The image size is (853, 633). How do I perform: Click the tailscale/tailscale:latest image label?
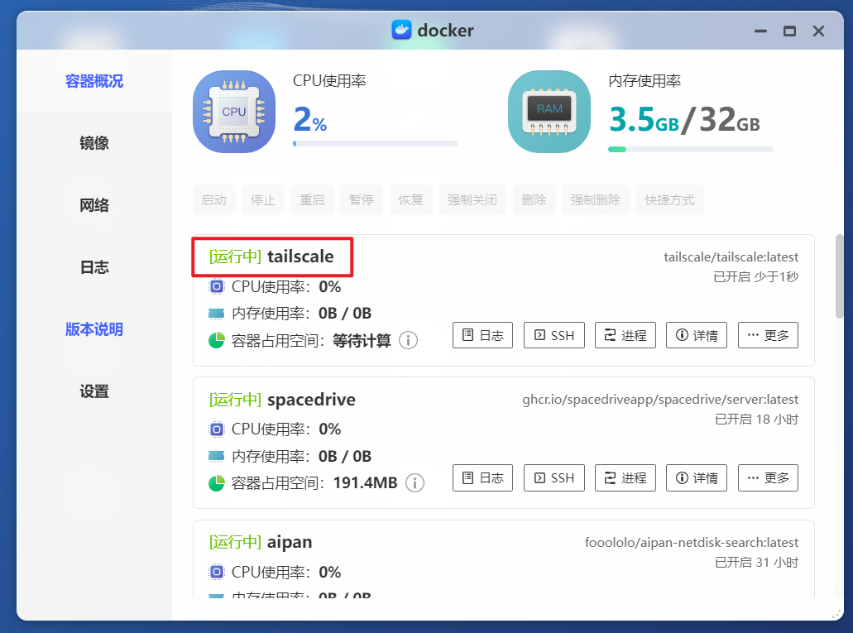pyautogui.click(x=731, y=257)
